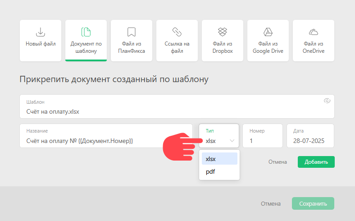This screenshot has width=355, height=221.
Task: Switch to "Файл из Google Drive" tab label
Action: pos(268,47)
